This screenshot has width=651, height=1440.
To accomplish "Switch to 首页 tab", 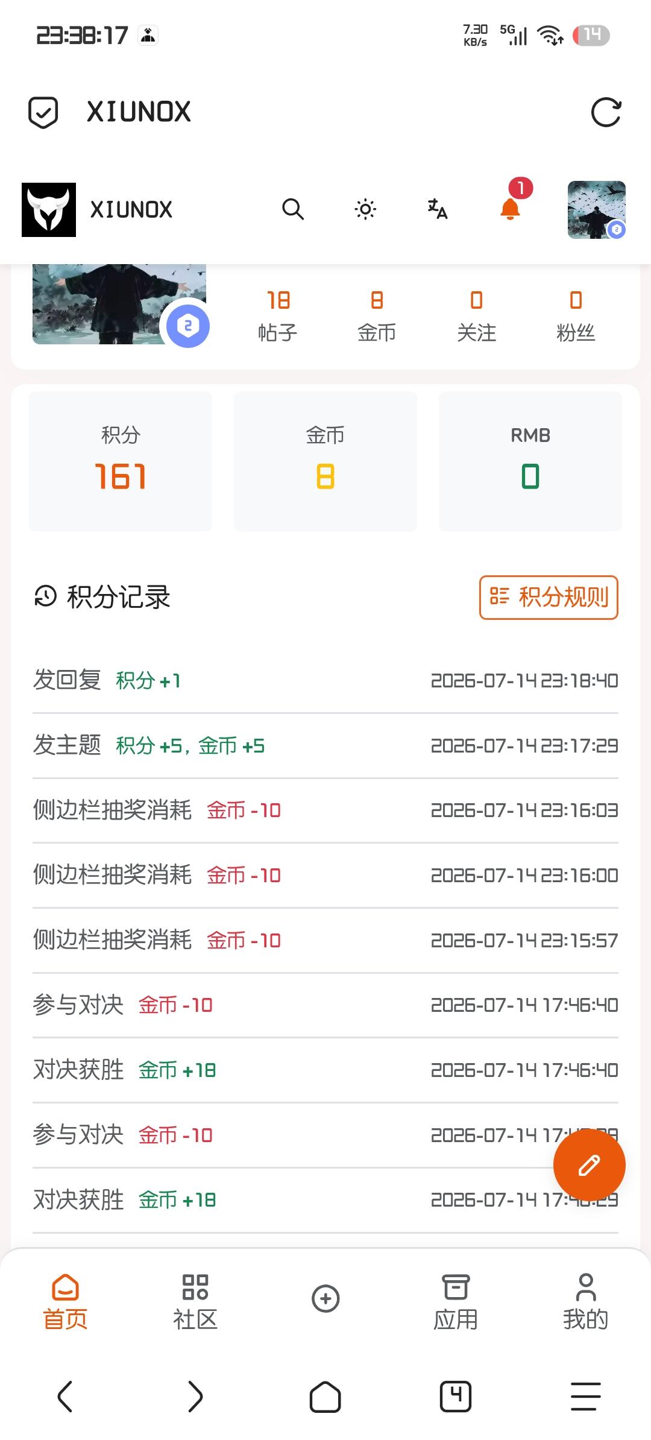I will (x=65, y=1302).
